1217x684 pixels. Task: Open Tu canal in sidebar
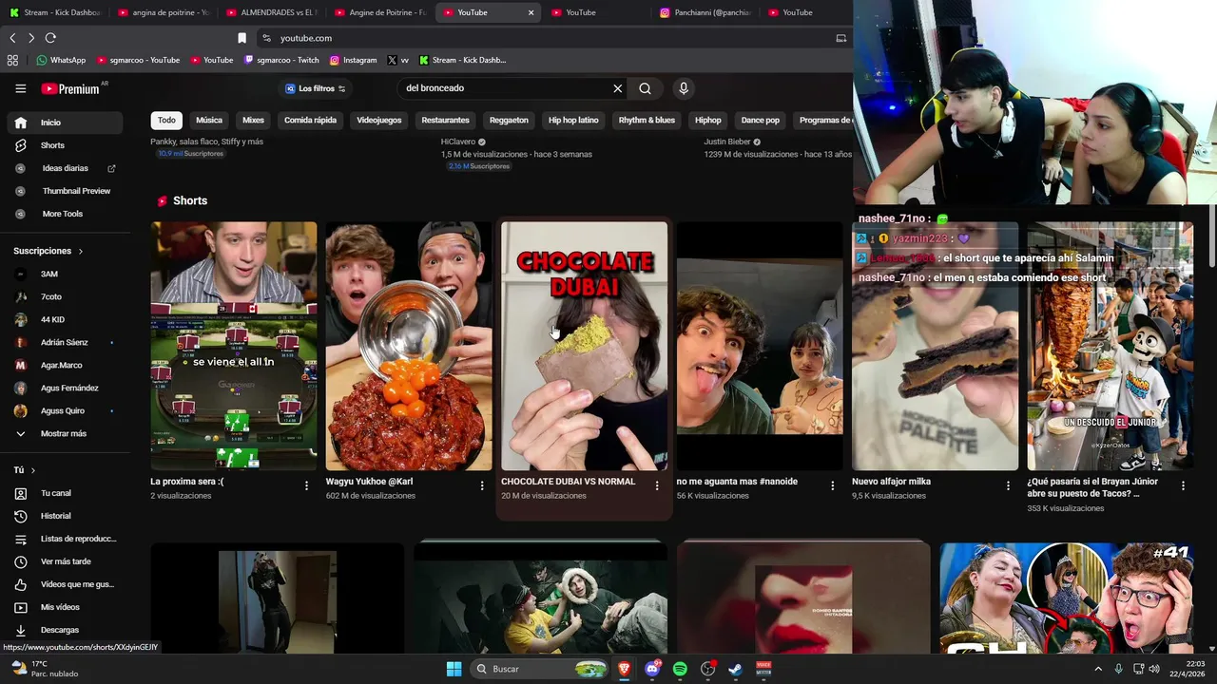point(65,493)
